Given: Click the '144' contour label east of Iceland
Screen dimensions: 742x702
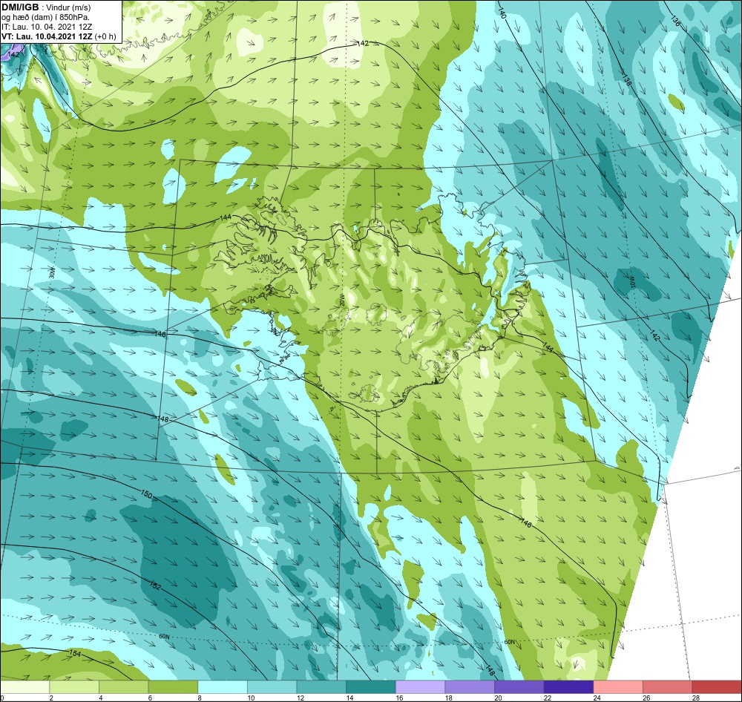Looking at the screenshot, I should (548, 347).
